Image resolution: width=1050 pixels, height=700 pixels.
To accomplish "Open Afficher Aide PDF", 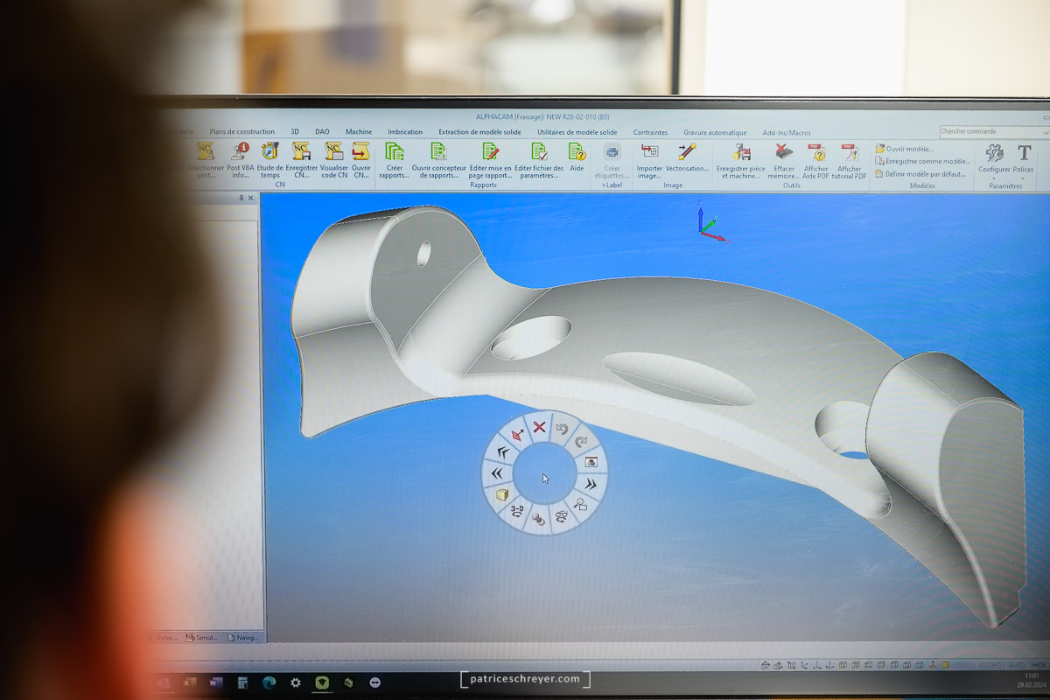I will coord(815,160).
